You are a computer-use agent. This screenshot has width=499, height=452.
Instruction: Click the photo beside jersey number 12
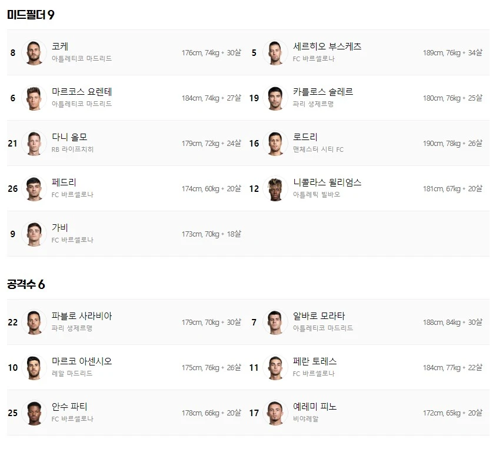tap(275, 188)
